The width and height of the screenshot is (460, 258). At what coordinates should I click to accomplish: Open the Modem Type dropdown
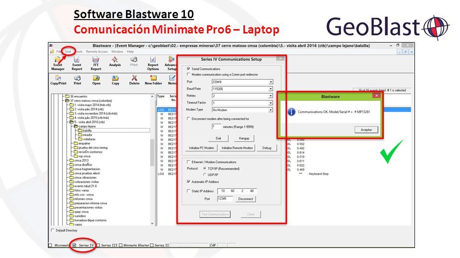[271, 110]
